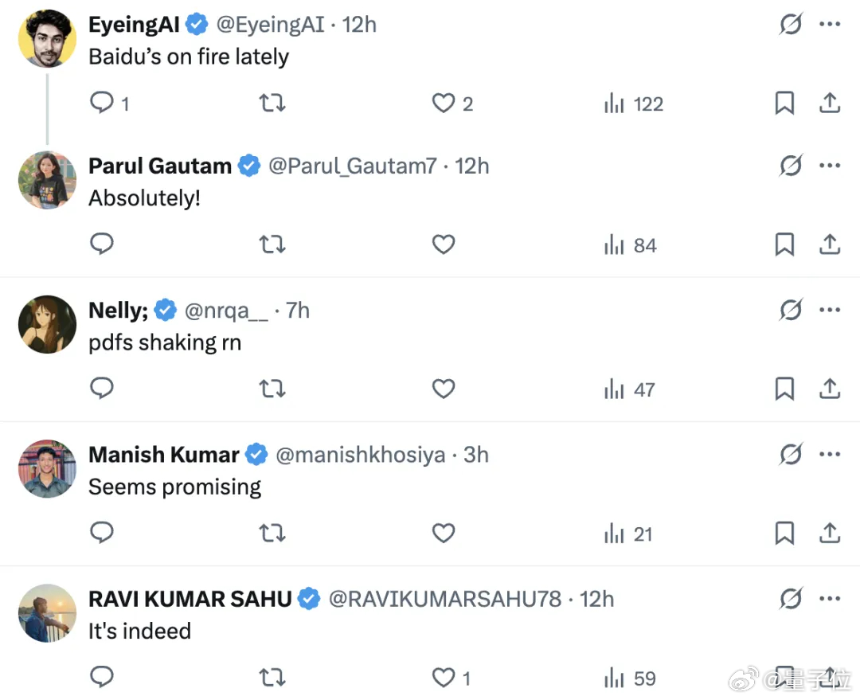
Task: Repost Parul Gautam's Absolutely! reply
Action: 272,245
